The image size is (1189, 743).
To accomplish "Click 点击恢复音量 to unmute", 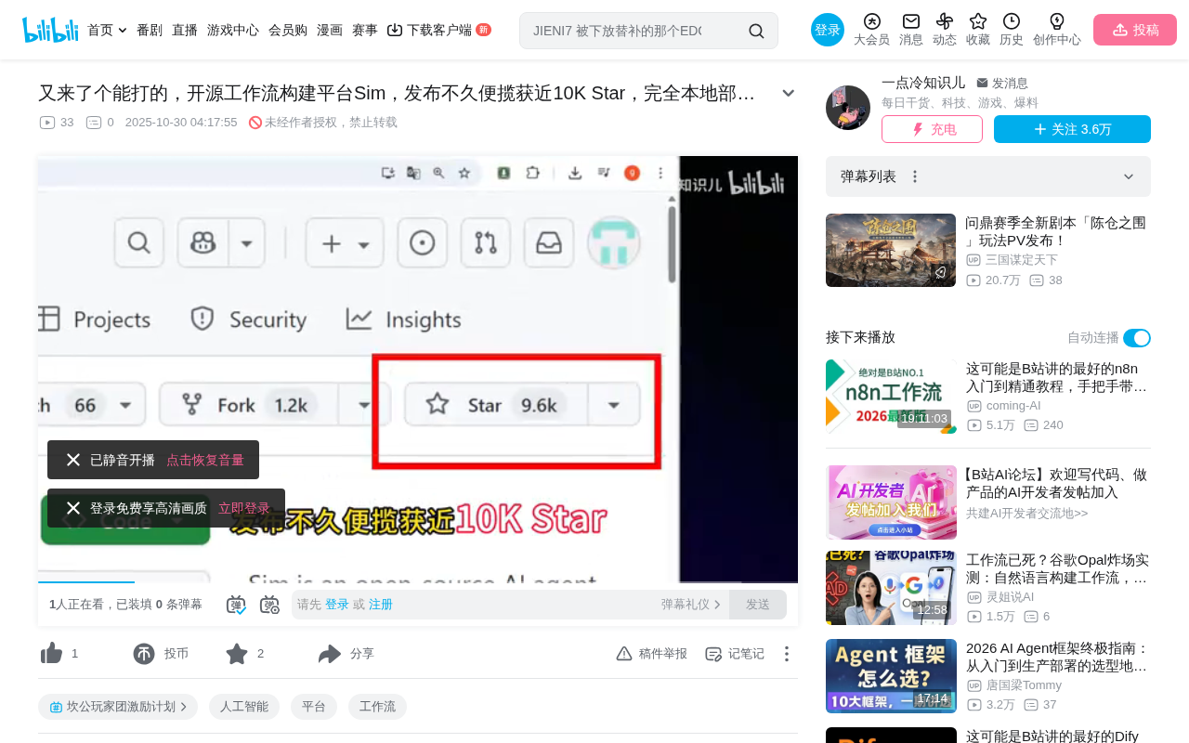I will 205,460.
